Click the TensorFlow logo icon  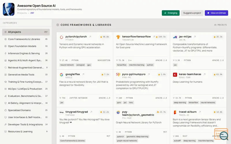118,37
